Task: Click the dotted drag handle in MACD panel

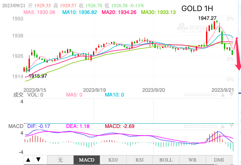Action: [x=200, y=126]
